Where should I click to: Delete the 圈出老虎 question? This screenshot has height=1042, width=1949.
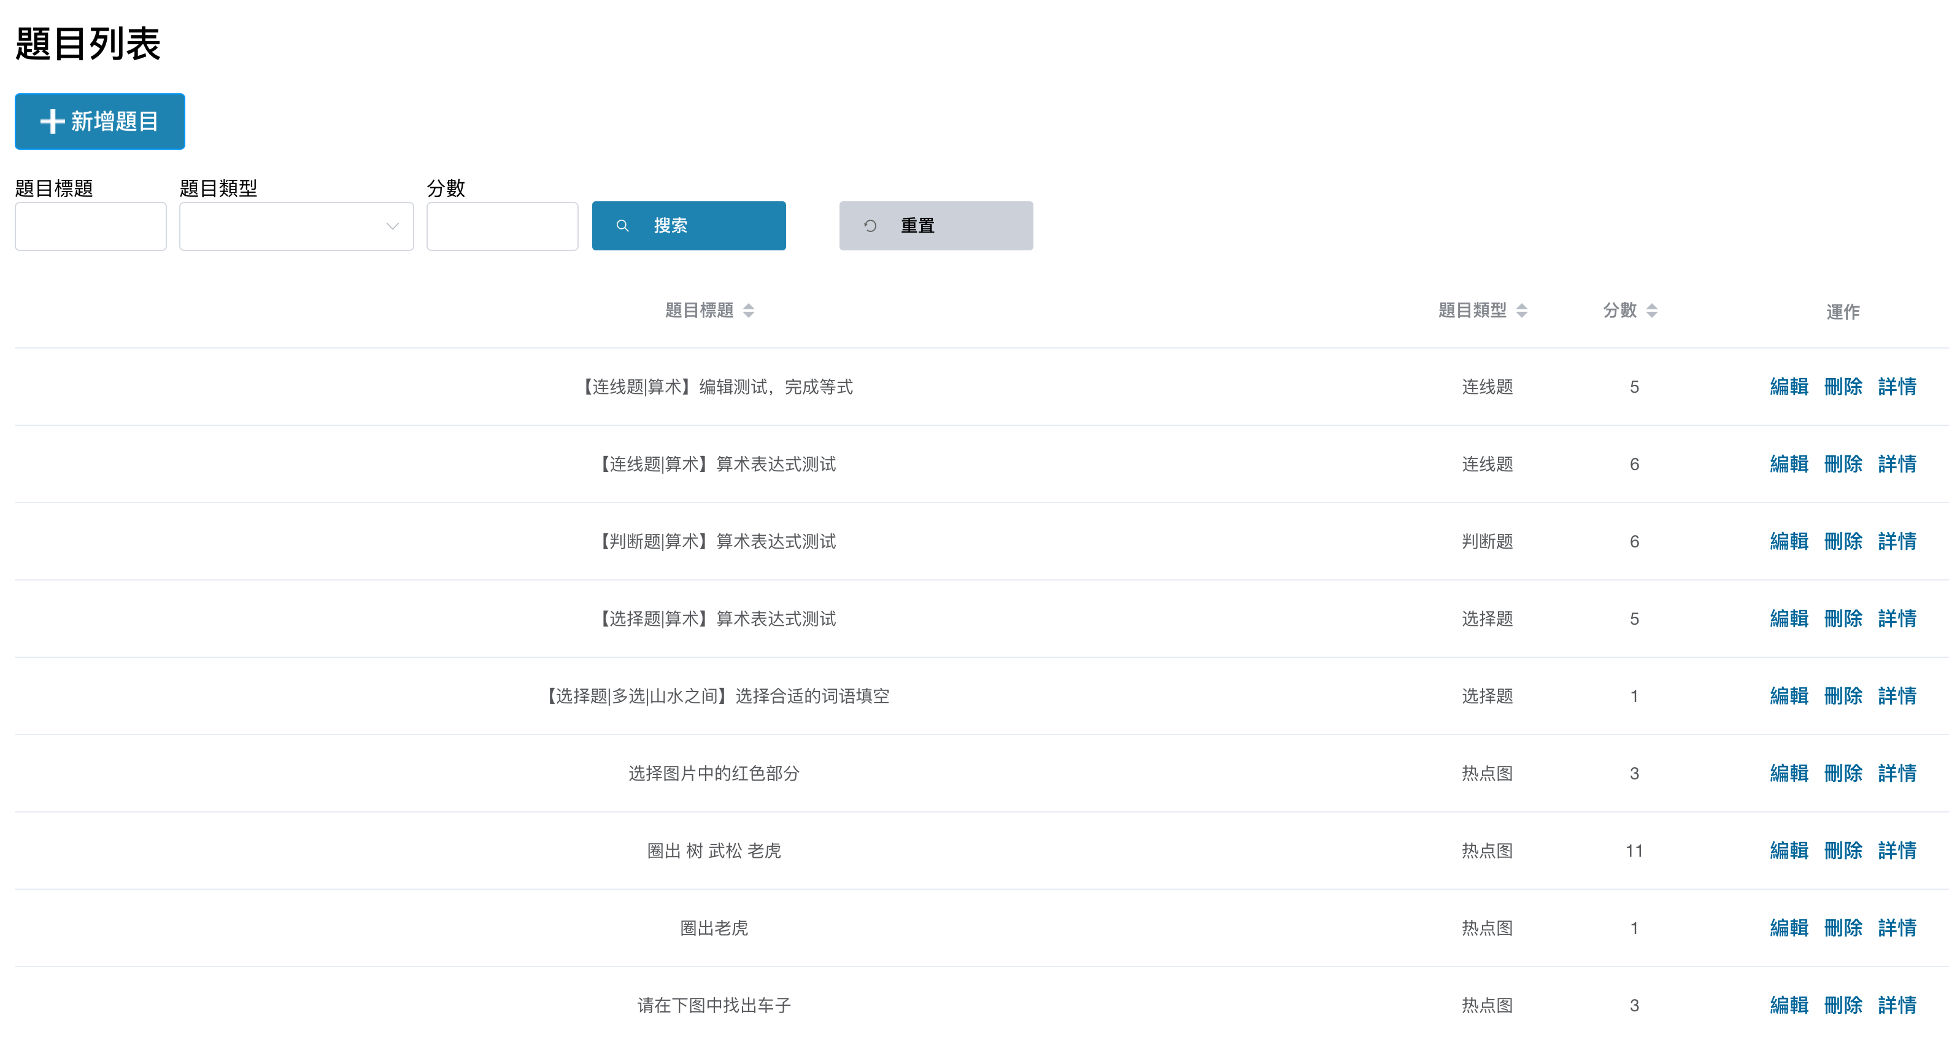(1843, 928)
